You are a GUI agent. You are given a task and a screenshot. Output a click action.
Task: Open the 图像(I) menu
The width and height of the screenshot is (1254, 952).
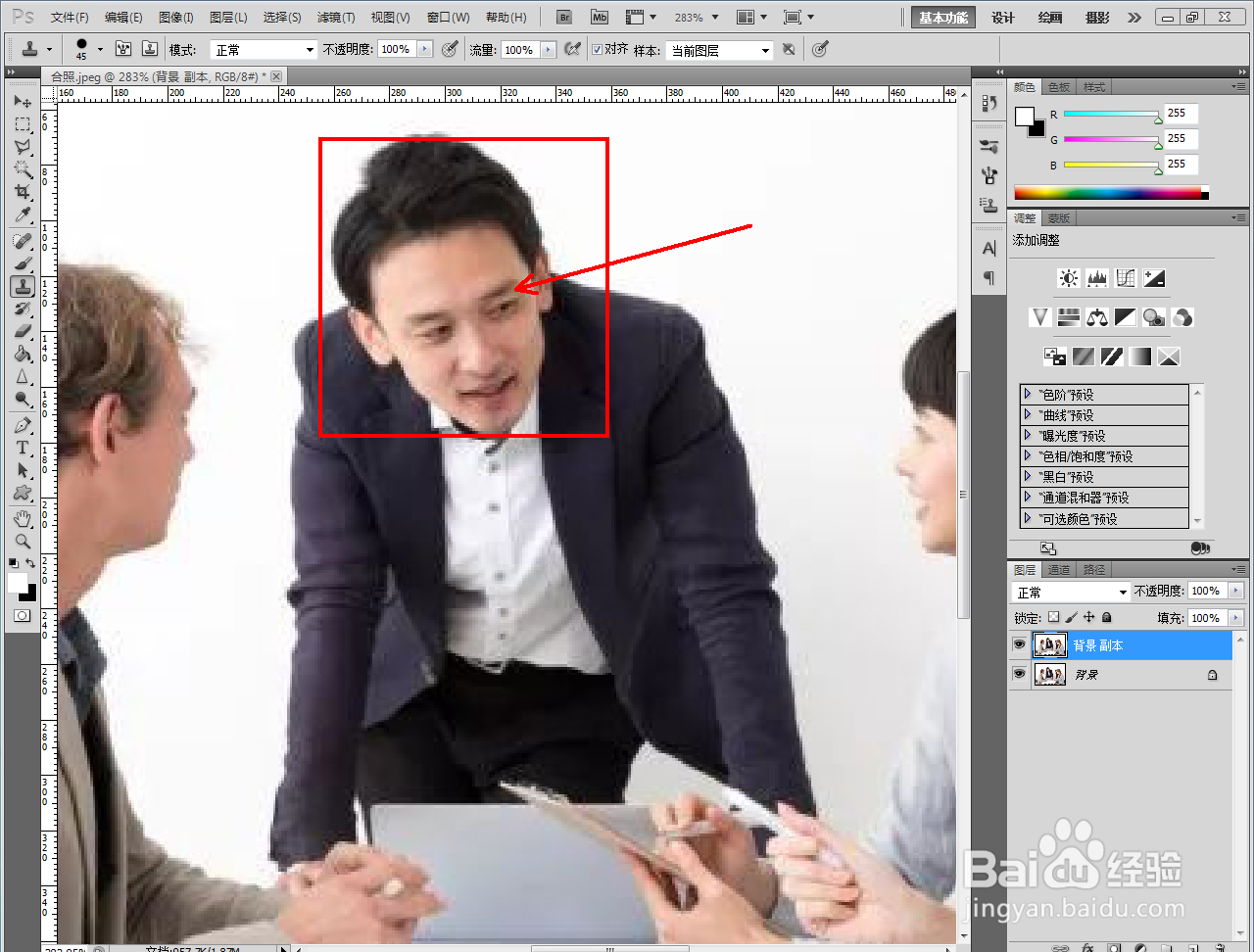coord(175,18)
